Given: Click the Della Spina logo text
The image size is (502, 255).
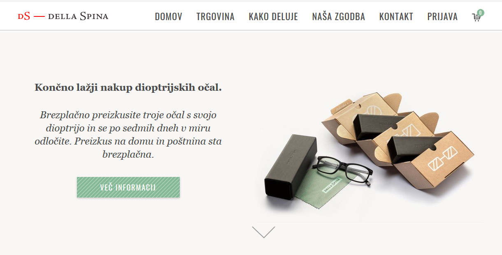Looking at the screenshot, I should pyautogui.click(x=78, y=16).
